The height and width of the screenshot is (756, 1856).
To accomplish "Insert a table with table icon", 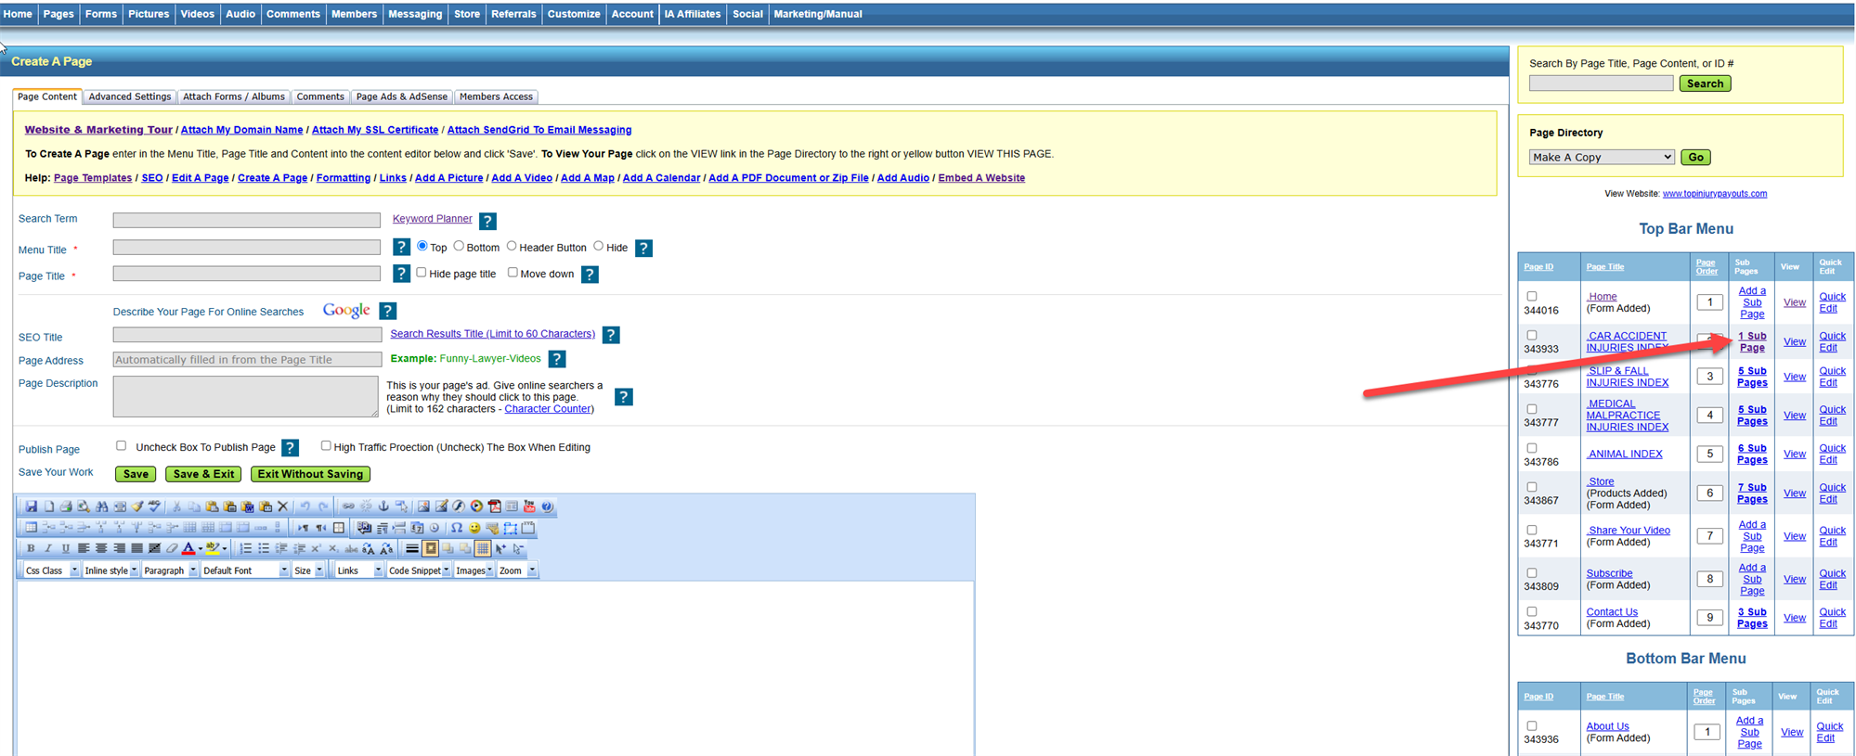I will 31,528.
